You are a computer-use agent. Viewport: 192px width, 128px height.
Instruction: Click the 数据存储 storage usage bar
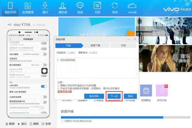coord(126,117)
